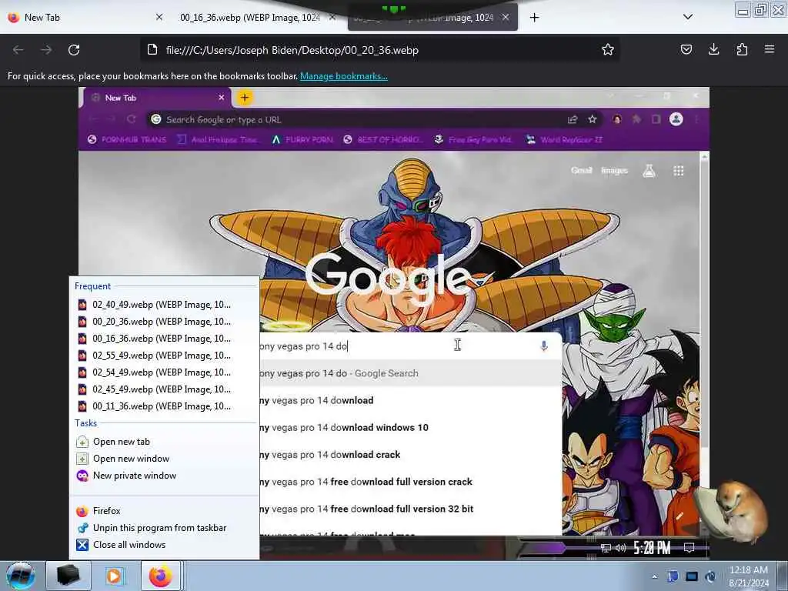Screen dimensions: 788x591
Task: Close the active webp image tab
Action: click(x=506, y=17)
